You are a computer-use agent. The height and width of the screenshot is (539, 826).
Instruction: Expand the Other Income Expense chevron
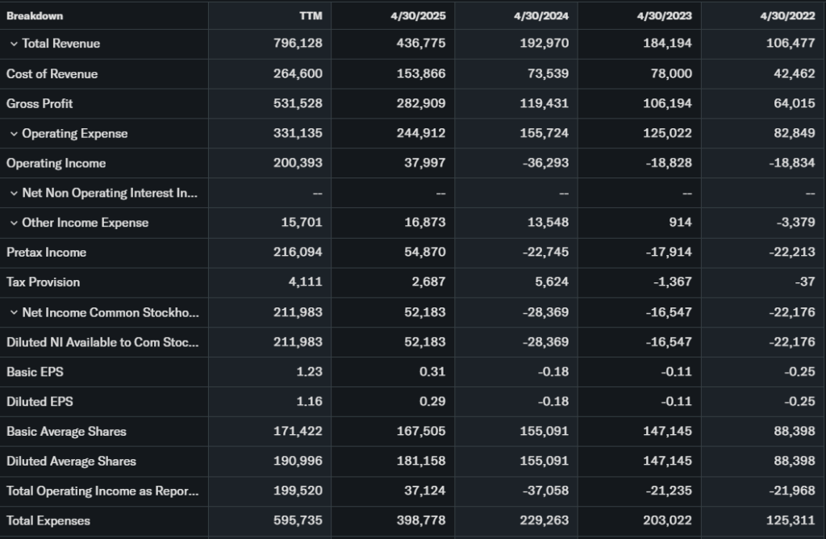(14, 223)
